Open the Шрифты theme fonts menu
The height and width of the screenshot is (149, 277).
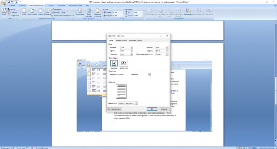[13, 12]
